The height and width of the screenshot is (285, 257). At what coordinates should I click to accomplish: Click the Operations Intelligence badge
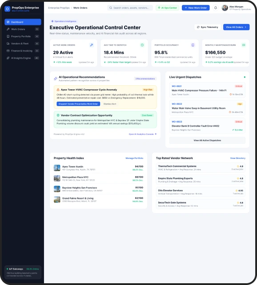coord(64,21)
